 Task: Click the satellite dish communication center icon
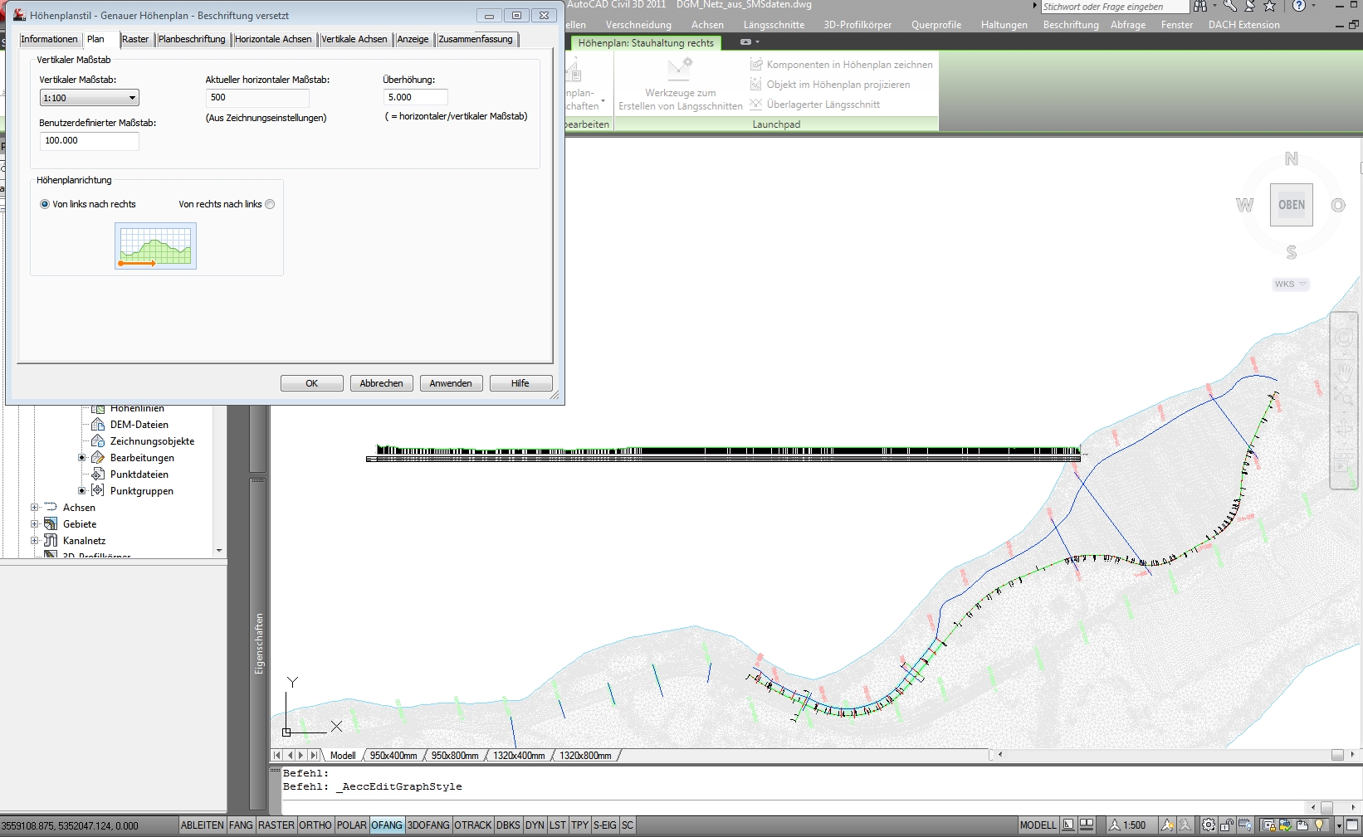(x=1250, y=6)
